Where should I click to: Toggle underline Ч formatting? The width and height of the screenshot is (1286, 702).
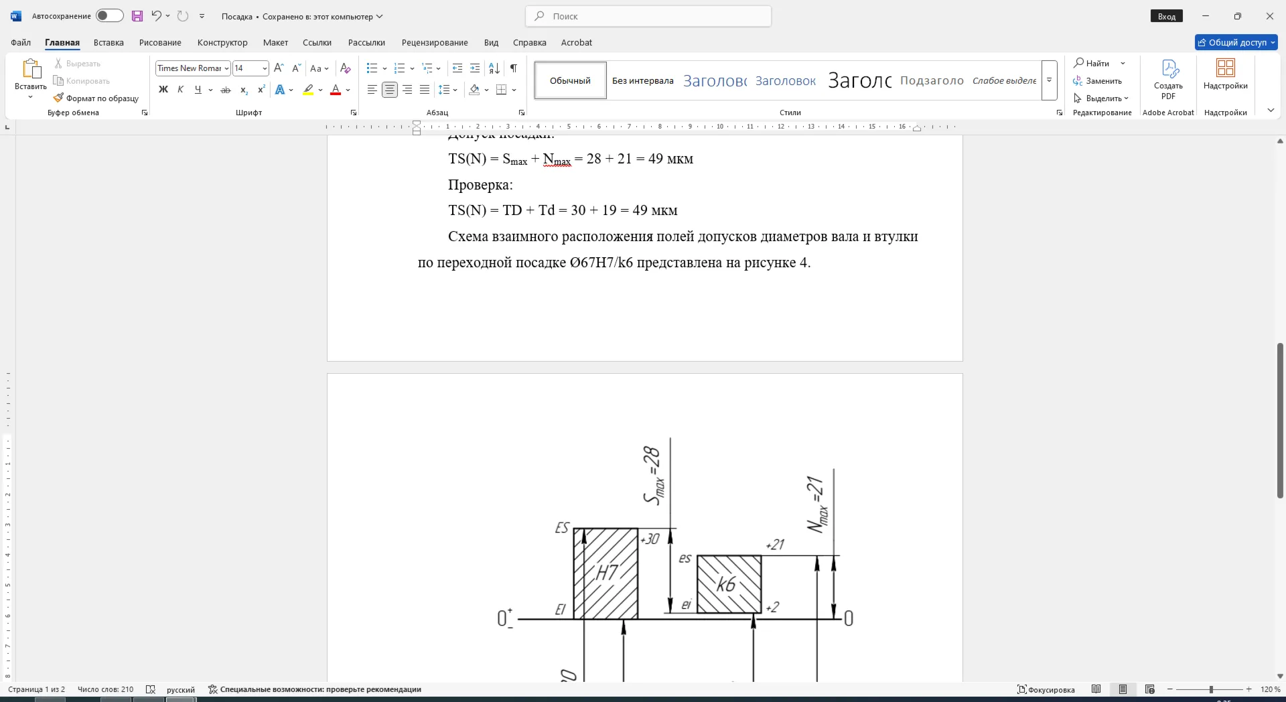[x=198, y=90]
